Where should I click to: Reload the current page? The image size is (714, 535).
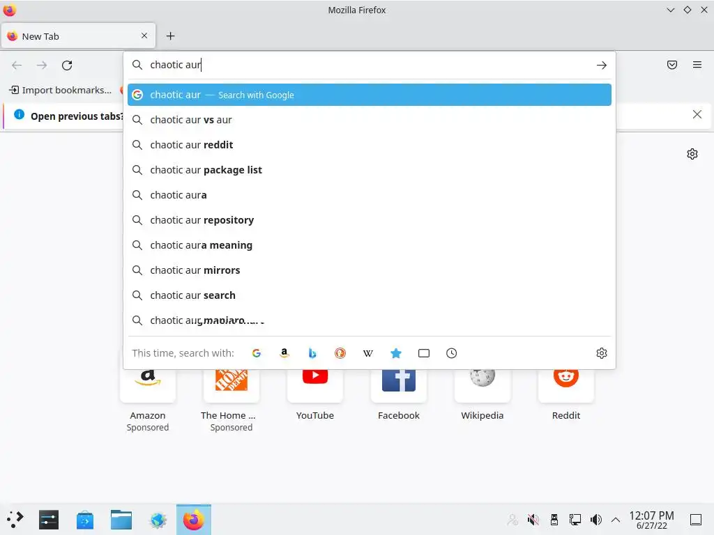coord(67,65)
